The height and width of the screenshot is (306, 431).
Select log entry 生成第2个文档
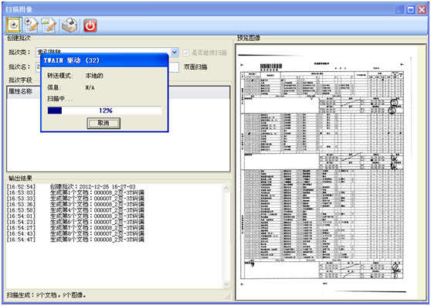click(x=97, y=199)
